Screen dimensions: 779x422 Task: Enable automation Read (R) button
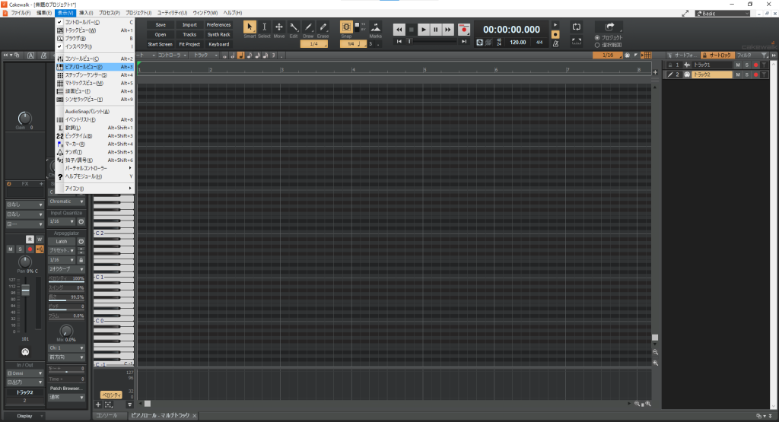point(30,240)
